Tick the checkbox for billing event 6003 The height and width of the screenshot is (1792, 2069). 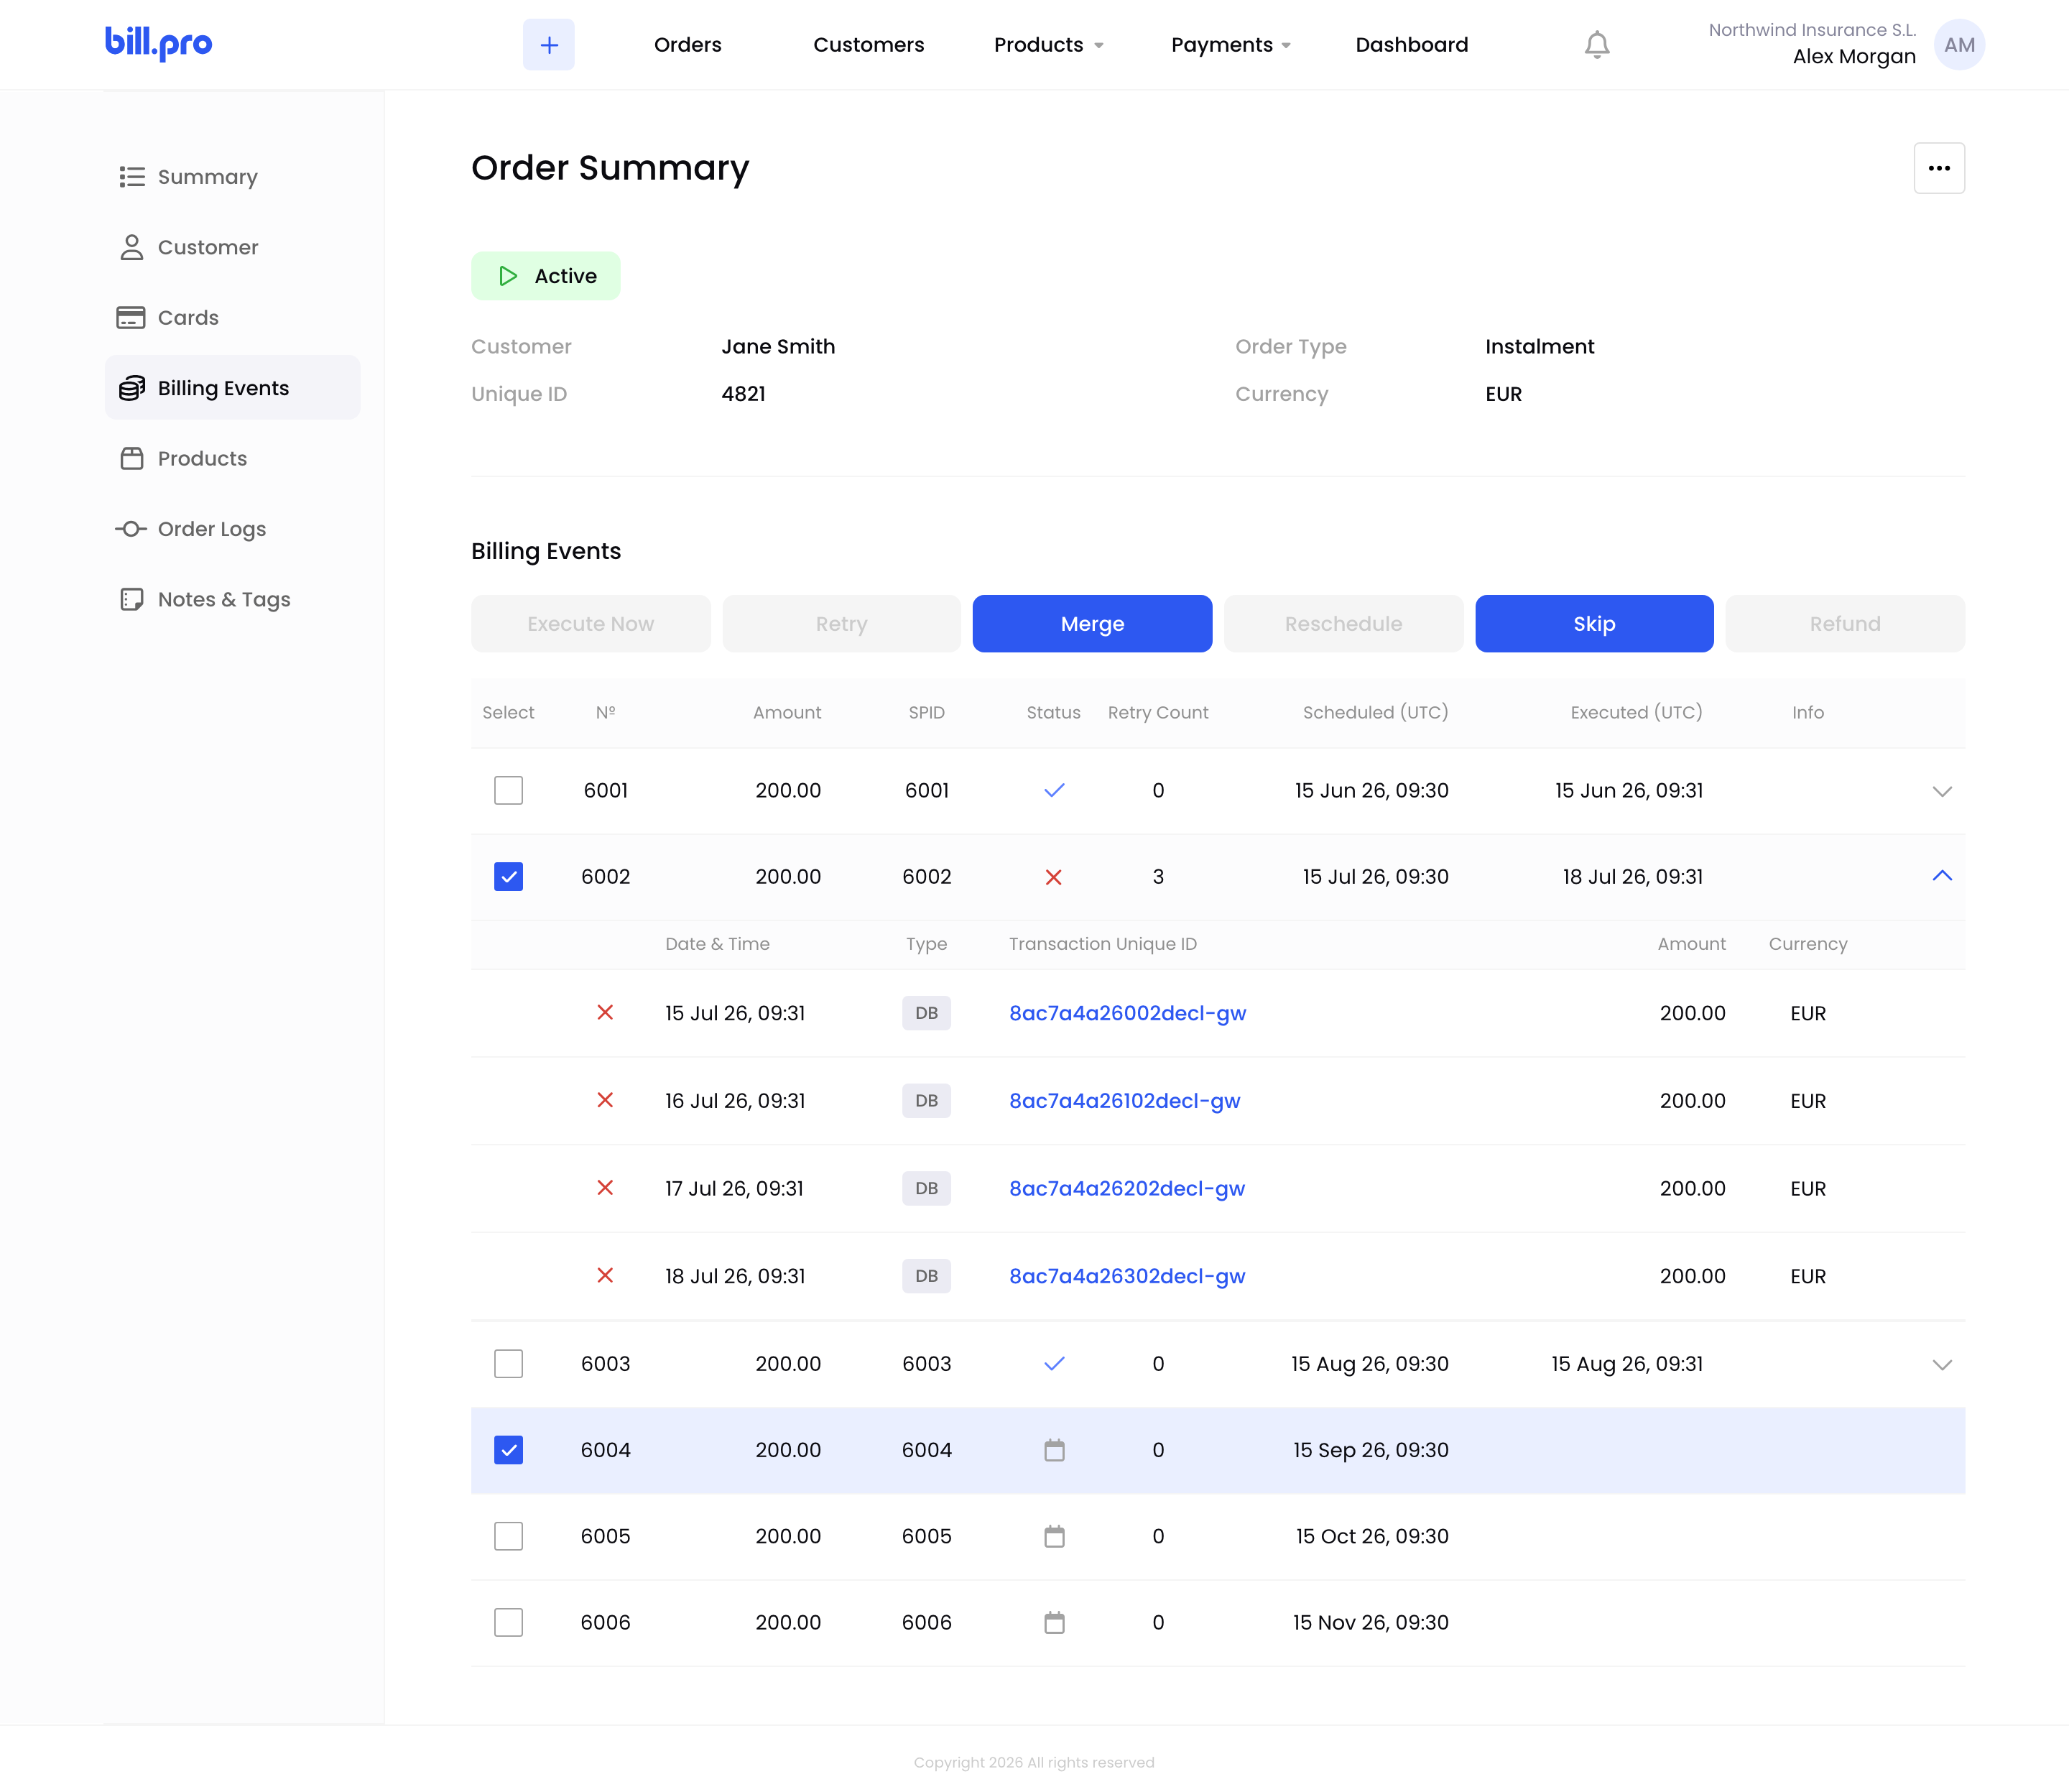(508, 1364)
